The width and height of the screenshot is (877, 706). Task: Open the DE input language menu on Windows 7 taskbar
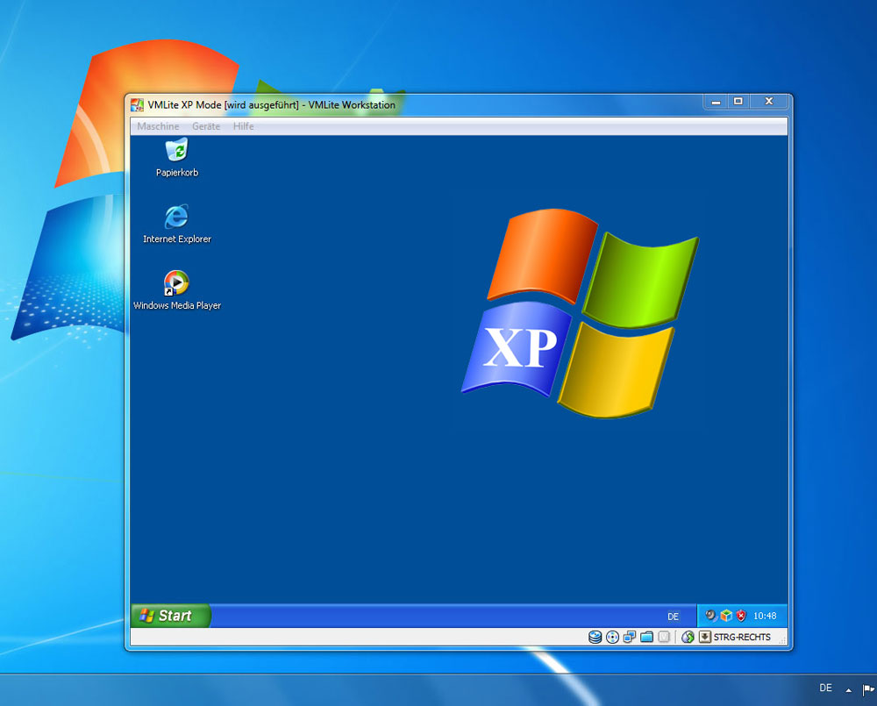tap(825, 688)
